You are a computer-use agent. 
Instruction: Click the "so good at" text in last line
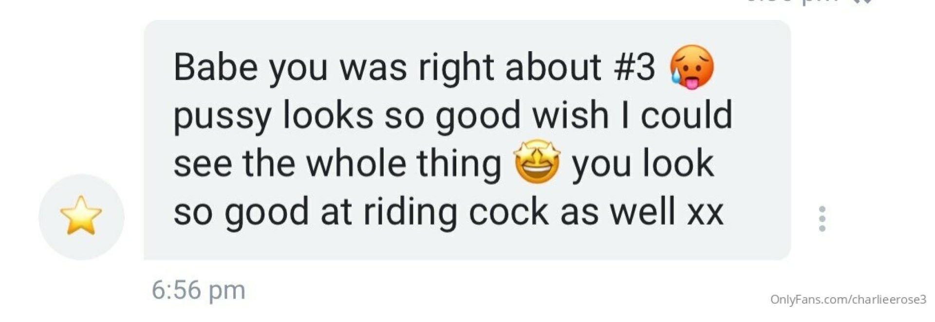[263, 212]
